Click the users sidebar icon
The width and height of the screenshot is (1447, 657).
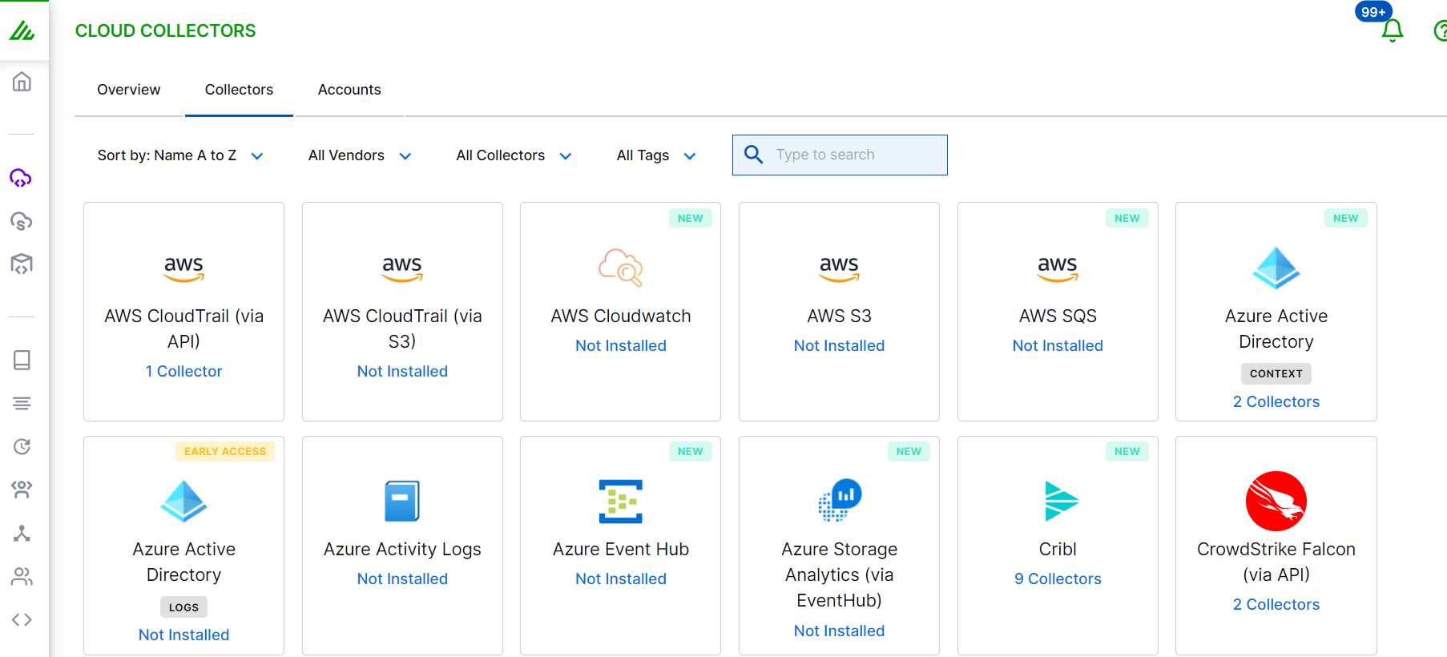tap(22, 576)
